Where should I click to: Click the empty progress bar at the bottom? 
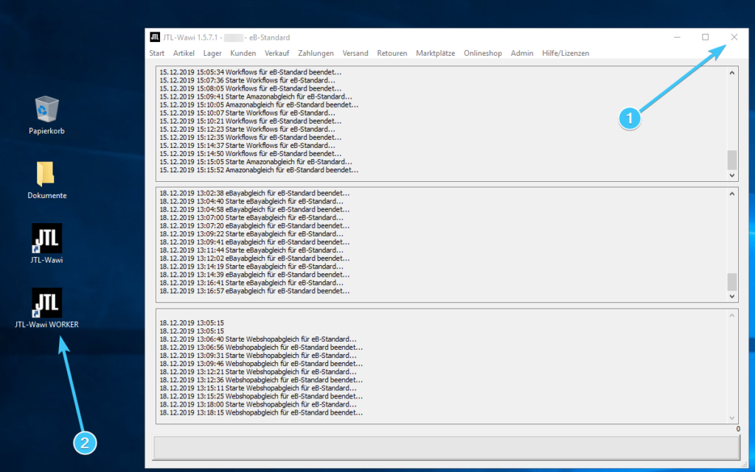446,448
